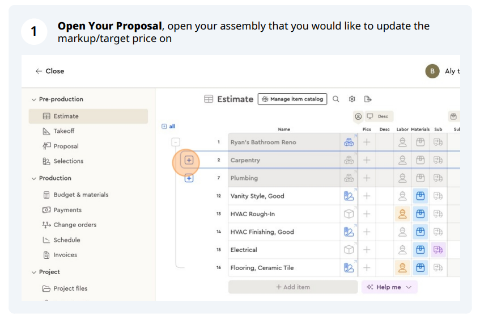Screen dimensions: 480x319
Task: Toggle the materials icon in Electrical row
Action: pyautogui.click(x=420, y=250)
